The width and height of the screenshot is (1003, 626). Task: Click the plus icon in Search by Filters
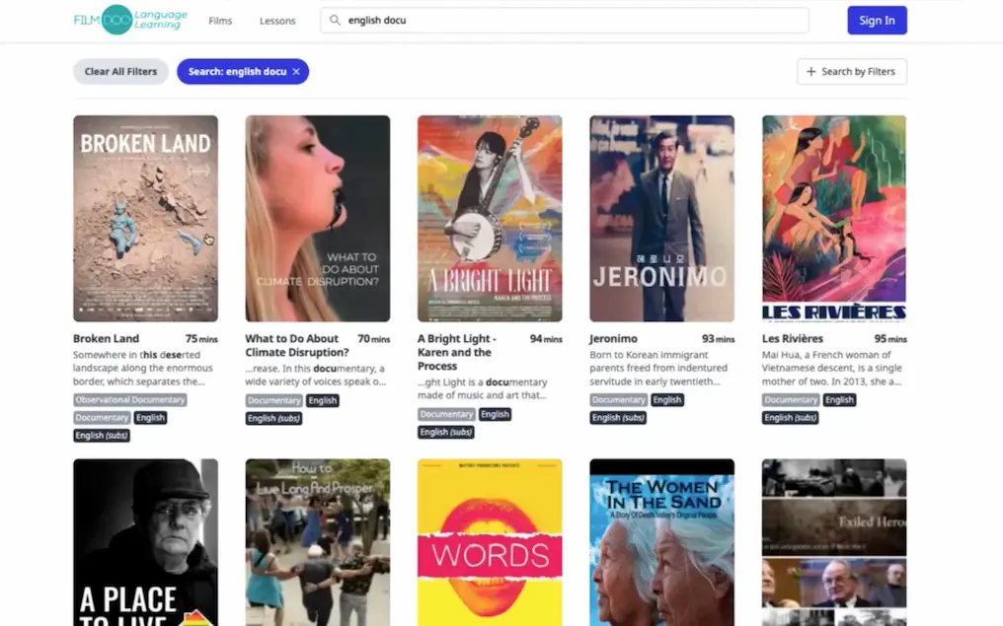coord(811,72)
